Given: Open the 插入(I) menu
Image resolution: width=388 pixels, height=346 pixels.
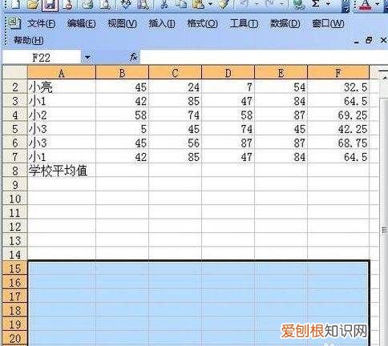Looking at the screenshot, I should [162, 24].
